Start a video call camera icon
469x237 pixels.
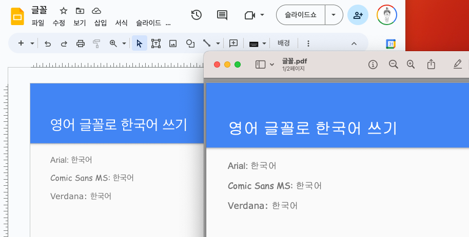[x=250, y=15]
